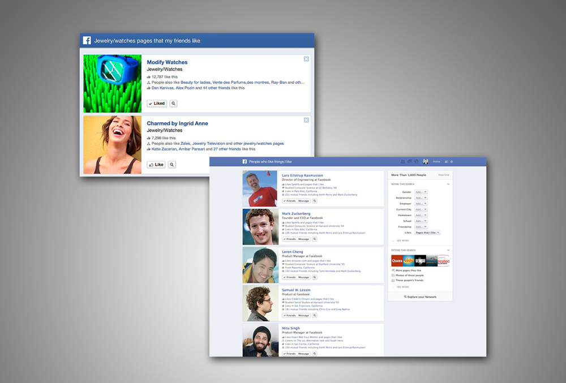Image resolution: width=566 pixels, height=383 pixels.
Task: Click the Facebook logo in Jewelry/watches header
Action: click(87, 41)
